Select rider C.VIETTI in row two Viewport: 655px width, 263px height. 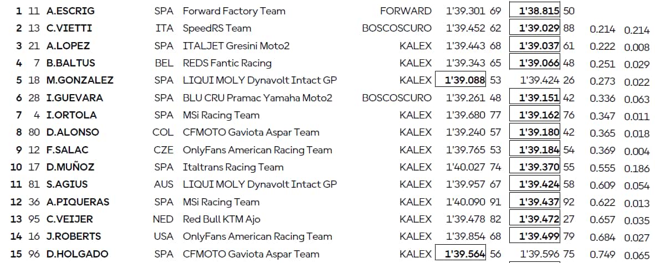click(69, 28)
